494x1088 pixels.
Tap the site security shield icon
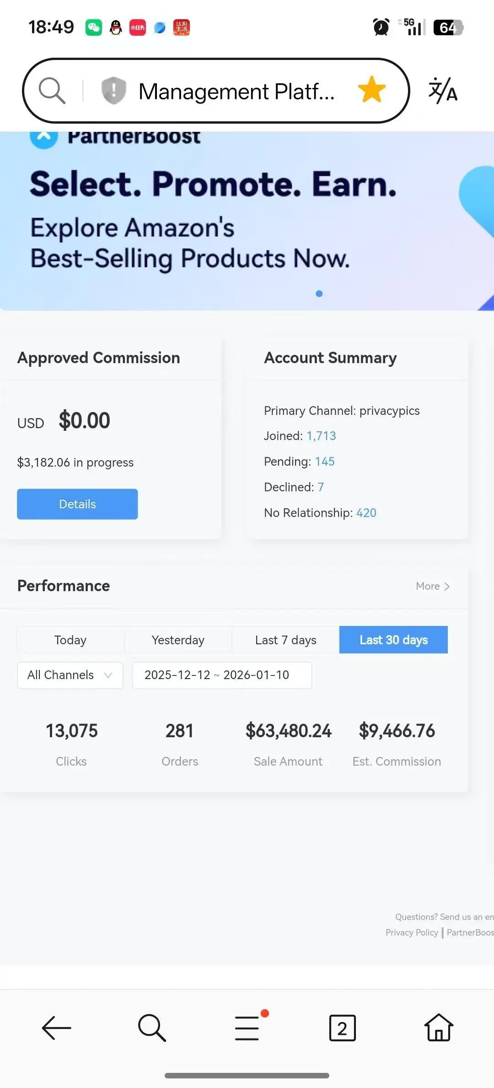click(x=113, y=90)
